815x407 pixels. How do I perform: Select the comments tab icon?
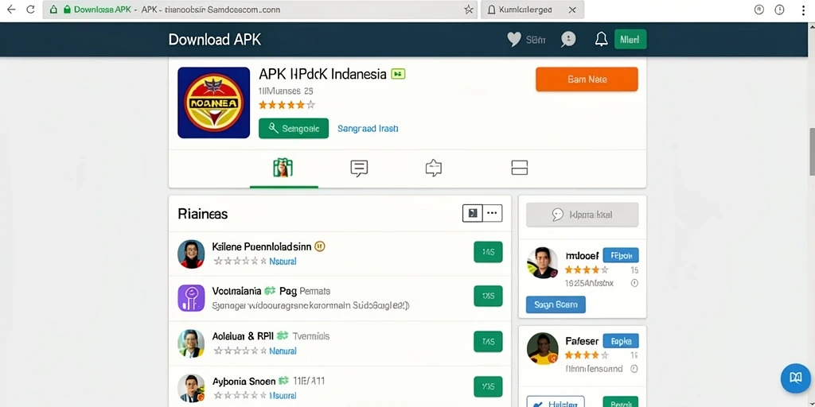[x=359, y=169]
